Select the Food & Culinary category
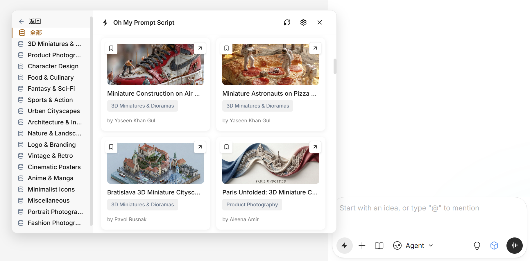Viewport: 530px width, 261px height. pos(51,78)
